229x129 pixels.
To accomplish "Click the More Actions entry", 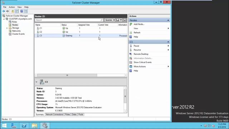I will point(140,67).
